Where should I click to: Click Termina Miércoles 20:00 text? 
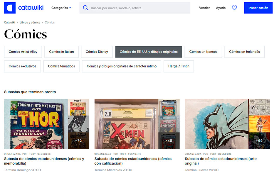113,170
